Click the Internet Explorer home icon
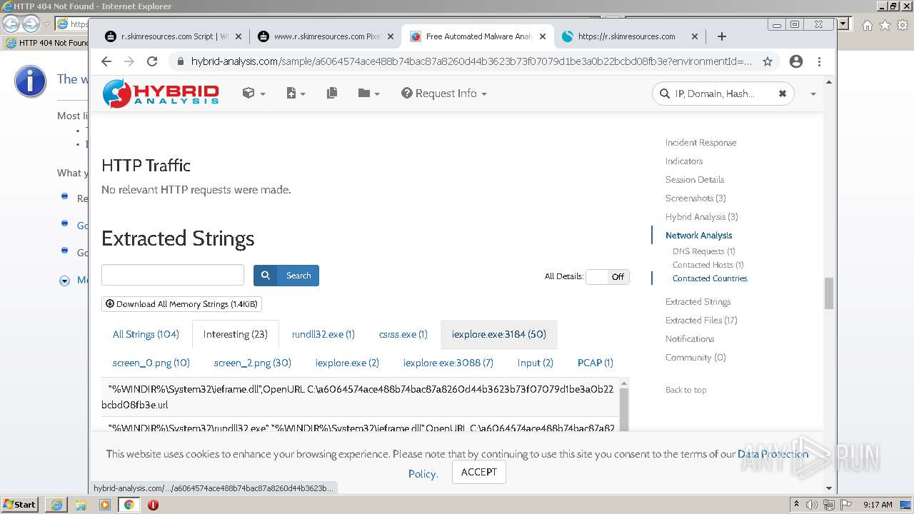 [867, 25]
